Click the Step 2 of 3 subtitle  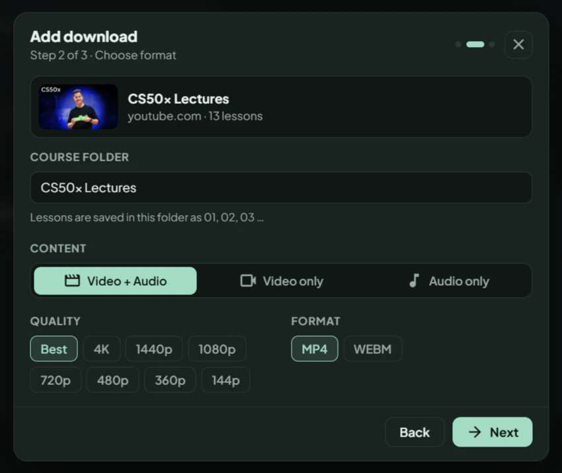click(103, 55)
